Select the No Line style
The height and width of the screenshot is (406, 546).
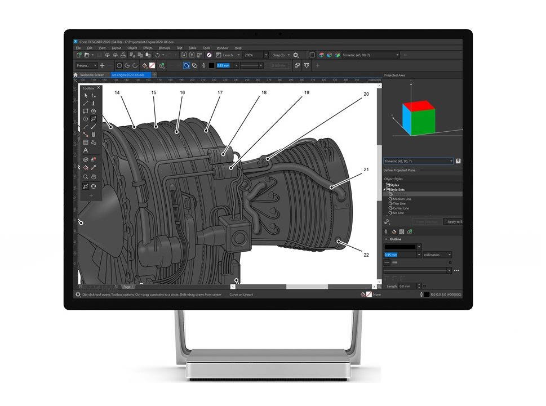398,212
